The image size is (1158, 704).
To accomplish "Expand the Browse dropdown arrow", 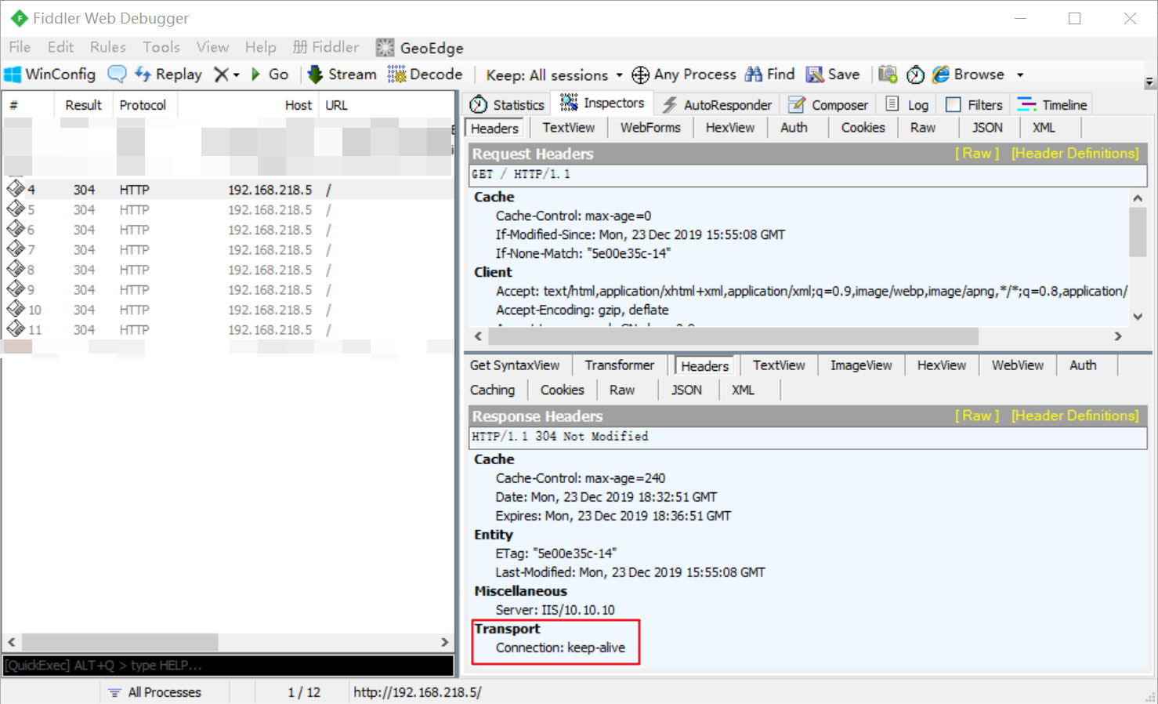I will coord(1020,75).
